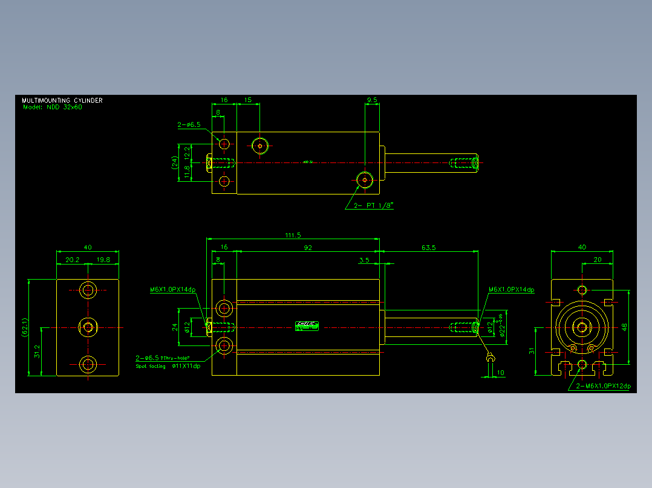Image resolution: width=652 pixels, height=488 pixels.
Task: Select the 'MULTIMOUNTING CYLINDER' title text
Action: pyautogui.click(x=62, y=100)
